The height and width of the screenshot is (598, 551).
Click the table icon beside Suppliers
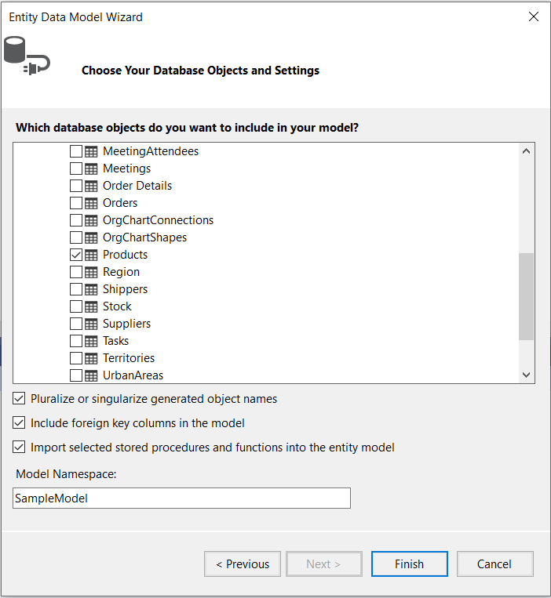(91, 324)
